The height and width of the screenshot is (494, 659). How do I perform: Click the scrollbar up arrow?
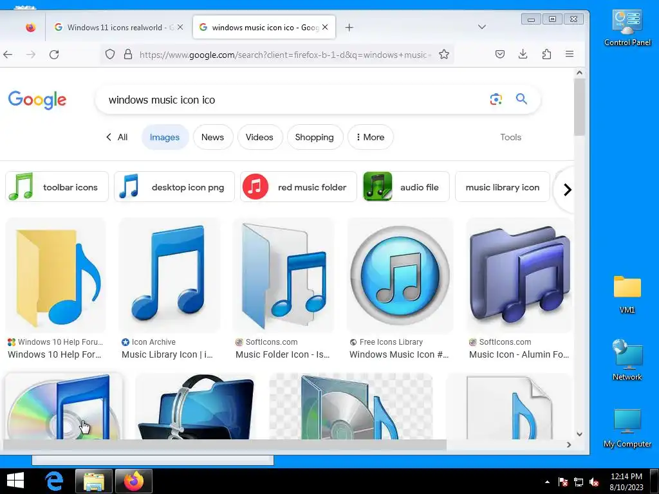point(579,73)
